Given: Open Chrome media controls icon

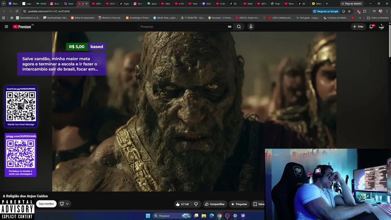Looking at the screenshot, I should point(374,11).
